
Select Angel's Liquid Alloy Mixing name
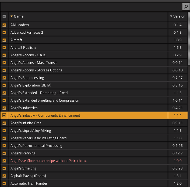pos(31,130)
